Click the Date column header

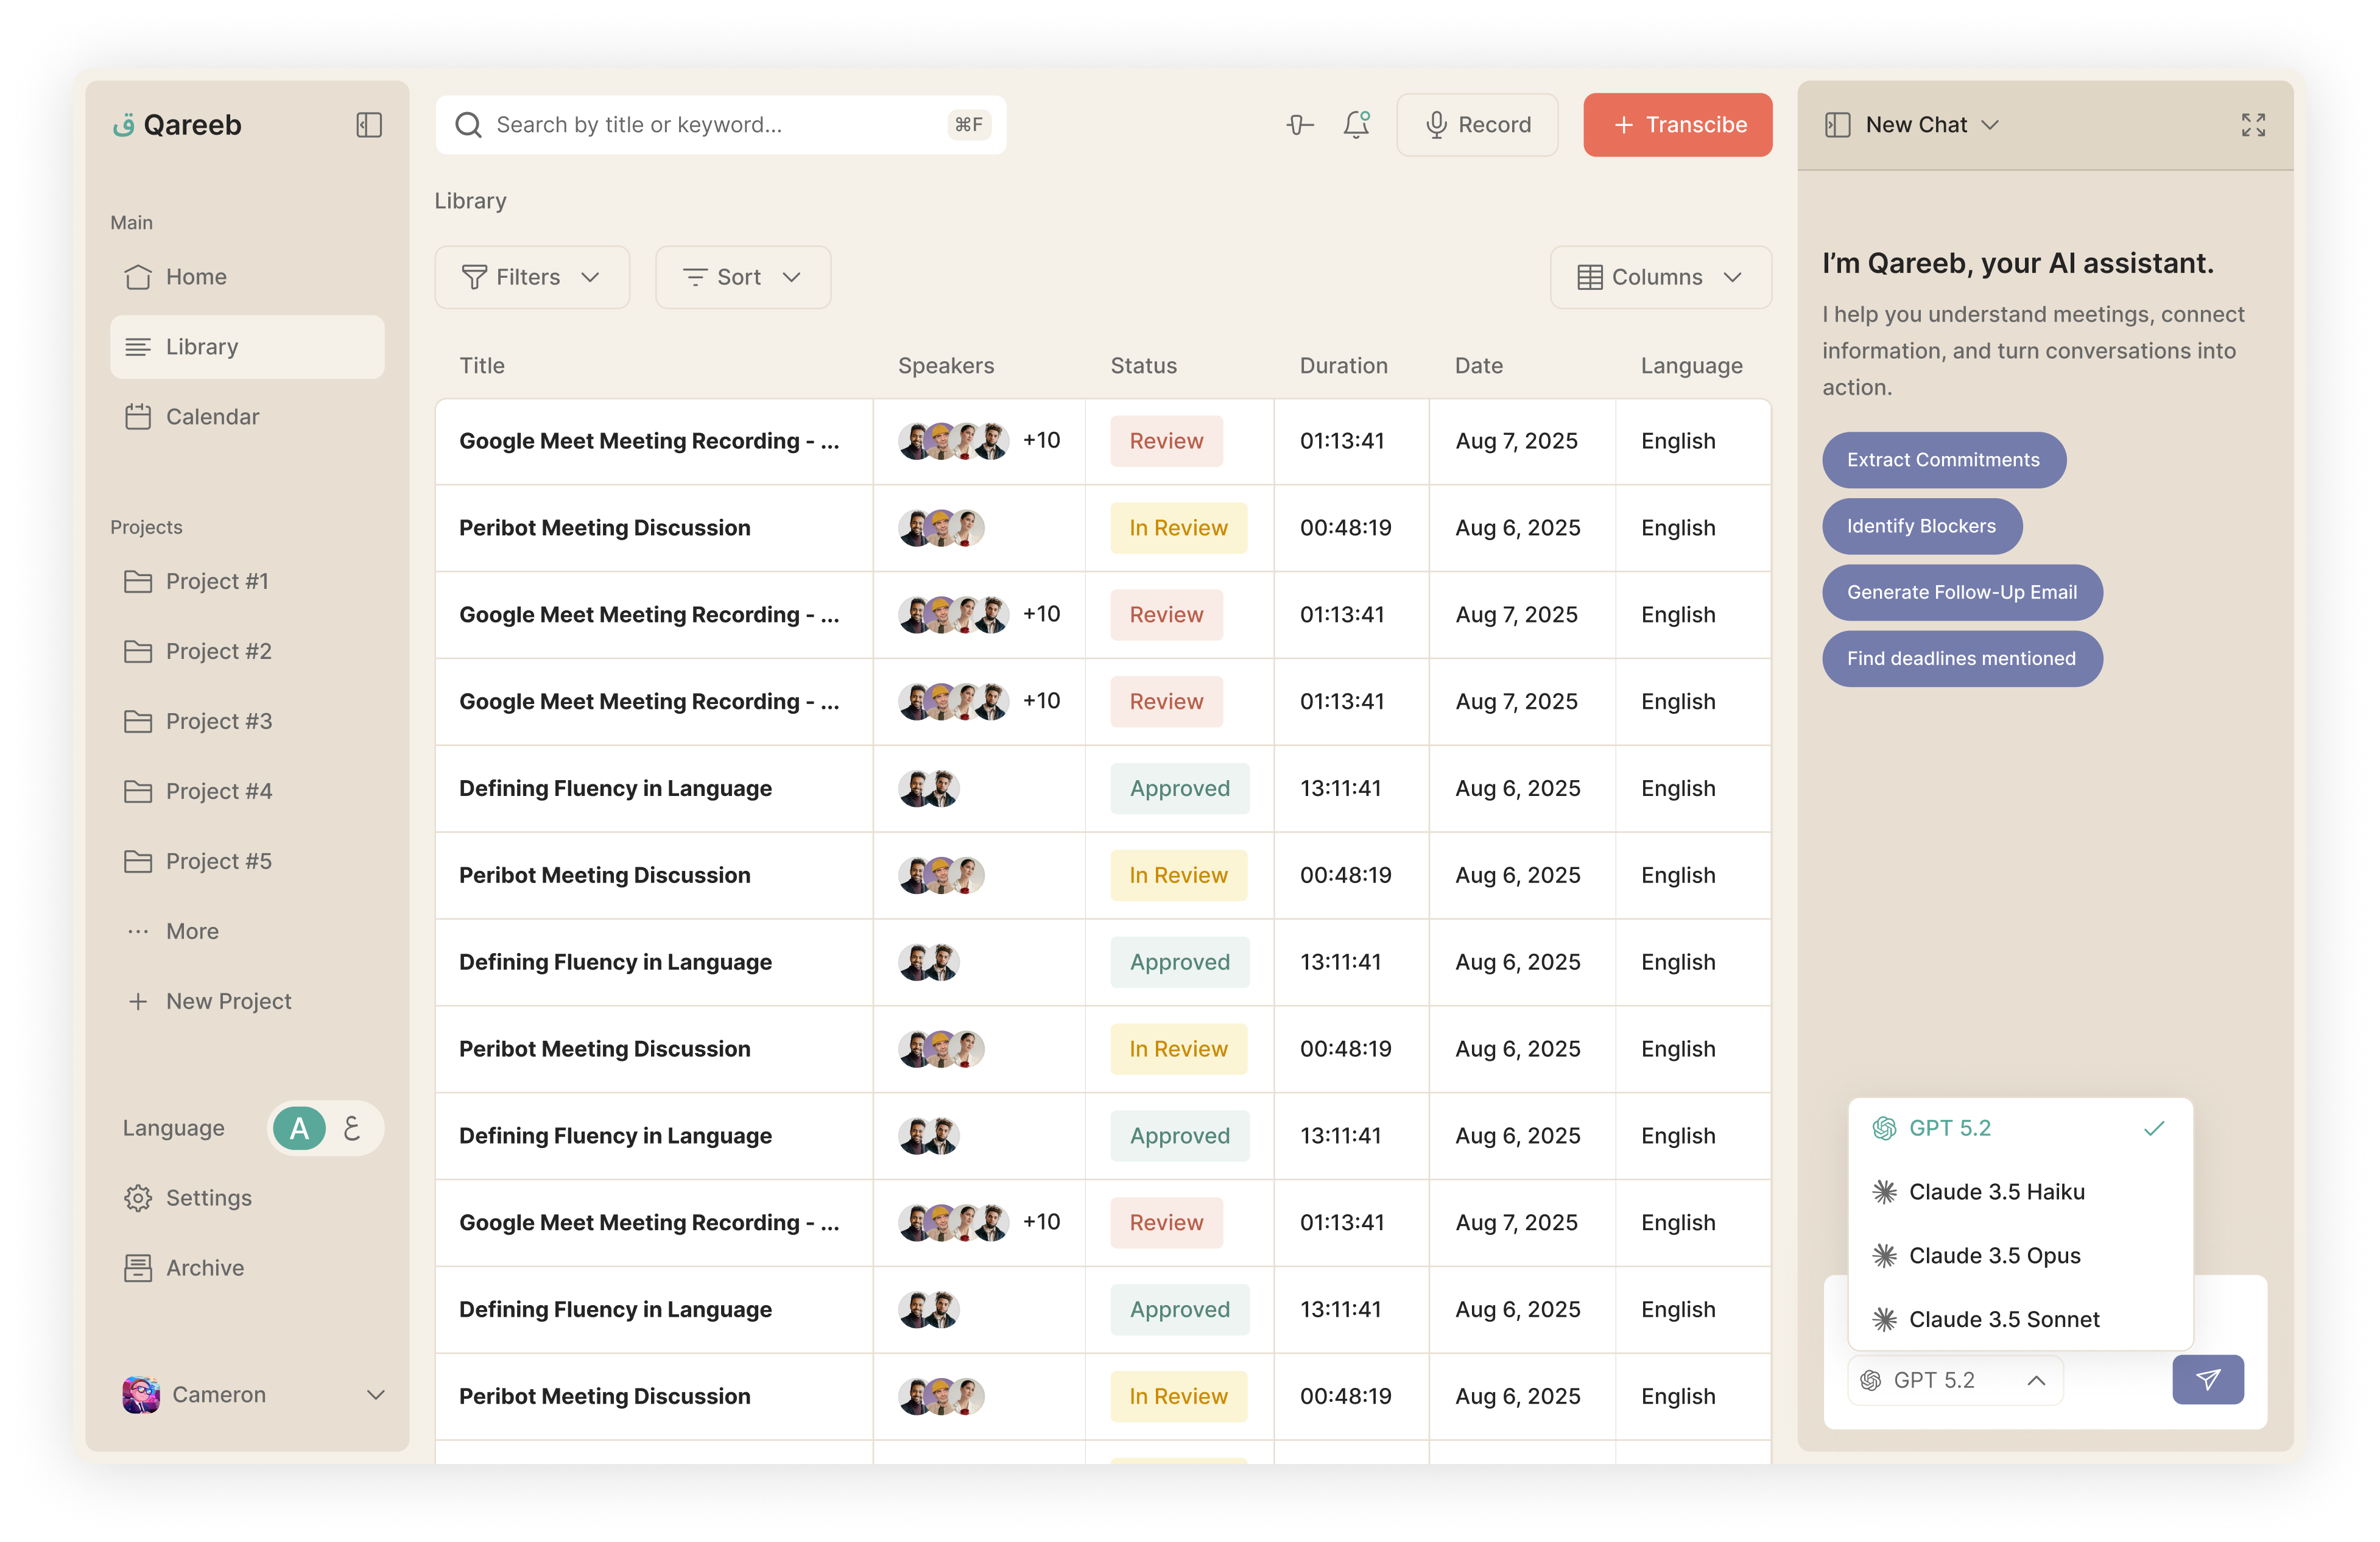tap(1478, 366)
